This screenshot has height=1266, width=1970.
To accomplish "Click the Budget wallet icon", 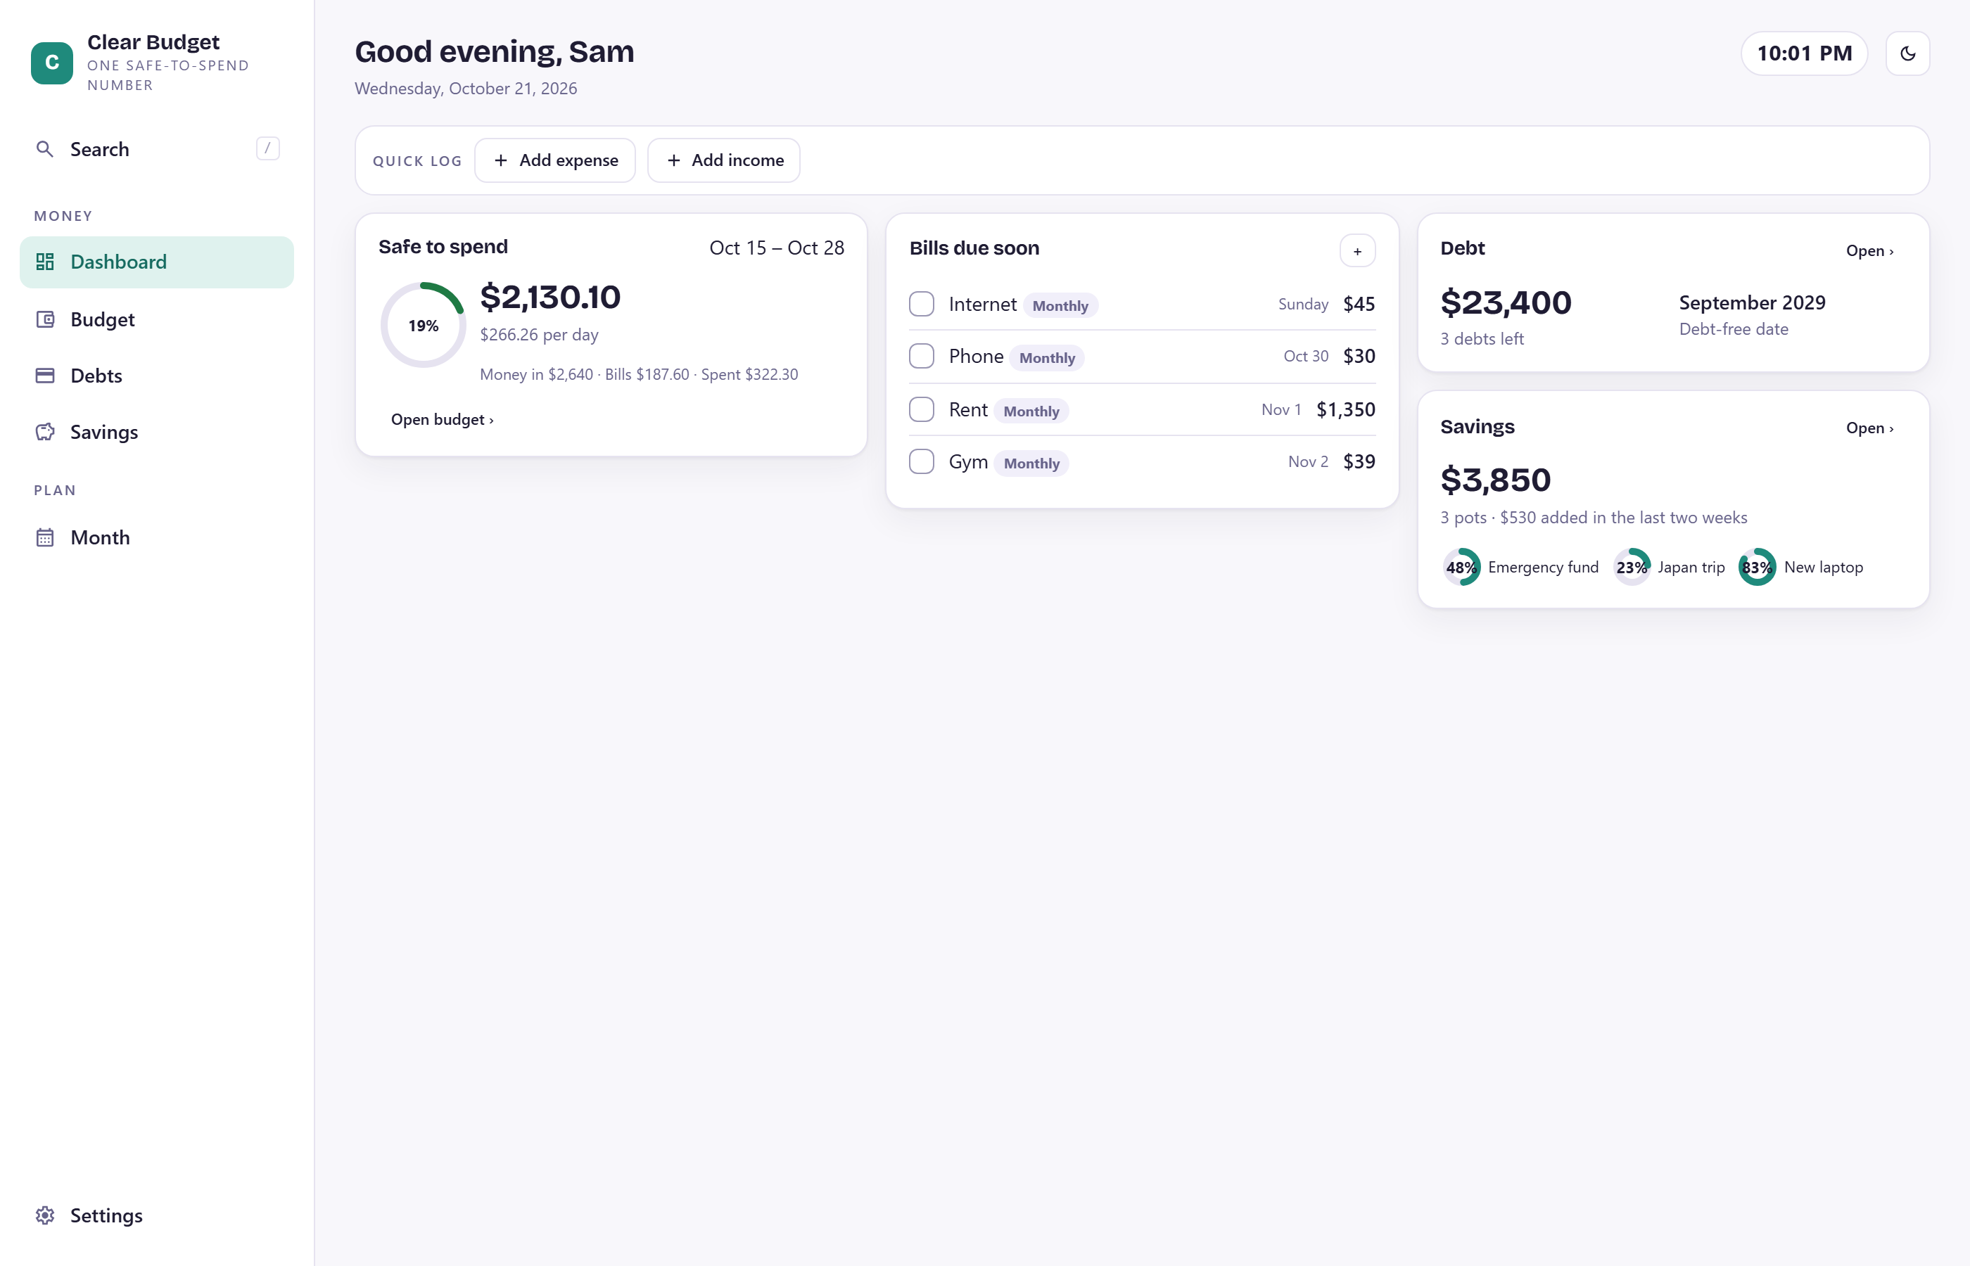I will [x=45, y=319].
